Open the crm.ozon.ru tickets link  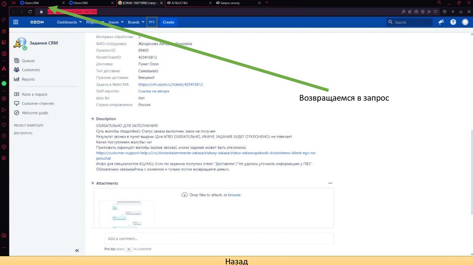pos(170,84)
